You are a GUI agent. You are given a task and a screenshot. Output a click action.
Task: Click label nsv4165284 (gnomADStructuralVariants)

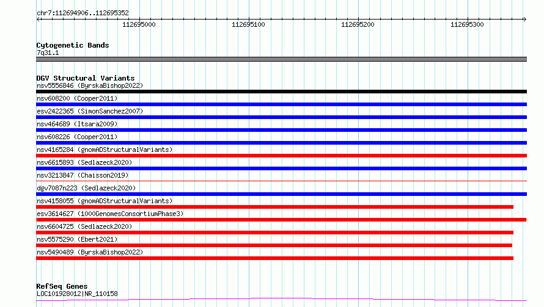pyautogui.click(x=105, y=150)
